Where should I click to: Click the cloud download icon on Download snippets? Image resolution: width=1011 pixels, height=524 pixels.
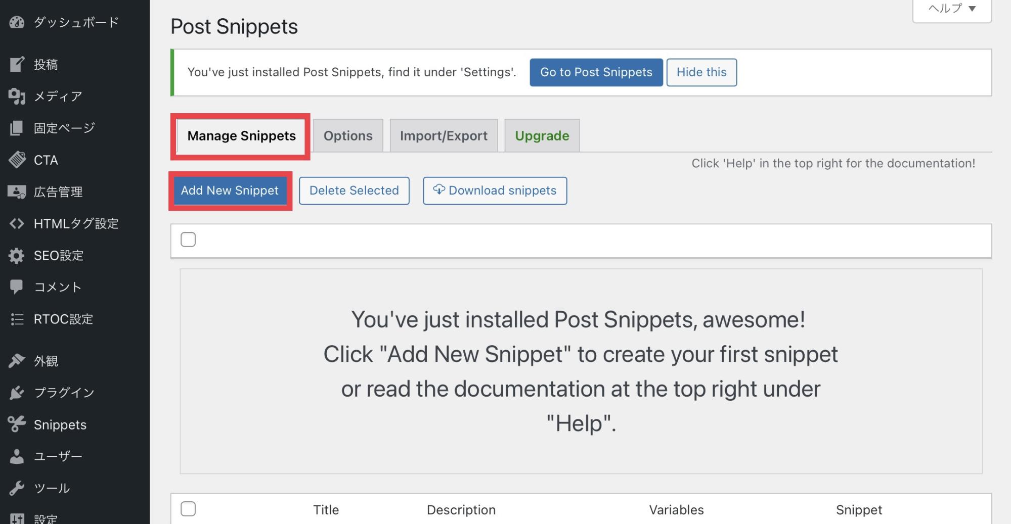(x=439, y=189)
